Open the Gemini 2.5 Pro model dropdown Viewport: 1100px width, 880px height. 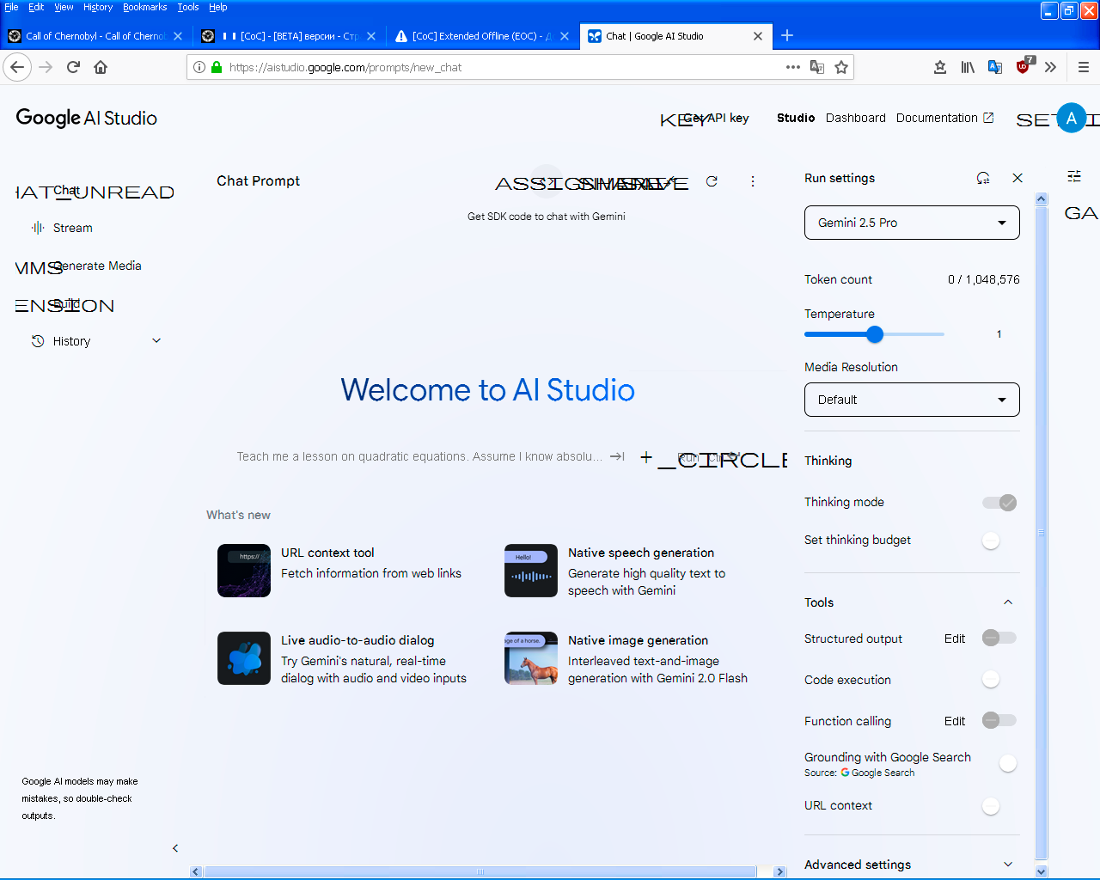pyautogui.click(x=912, y=223)
